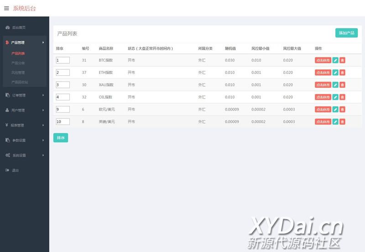Click the 风控最小值 column header
Image resolution: width=365 pixels, height=252 pixels.
[260, 48]
